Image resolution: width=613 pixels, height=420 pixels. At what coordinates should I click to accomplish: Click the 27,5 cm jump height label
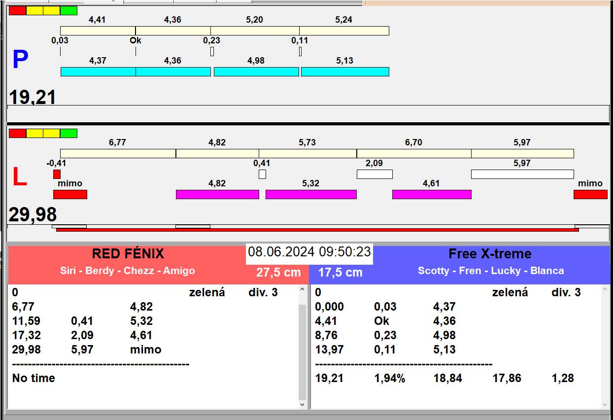[x=278, y=273]
